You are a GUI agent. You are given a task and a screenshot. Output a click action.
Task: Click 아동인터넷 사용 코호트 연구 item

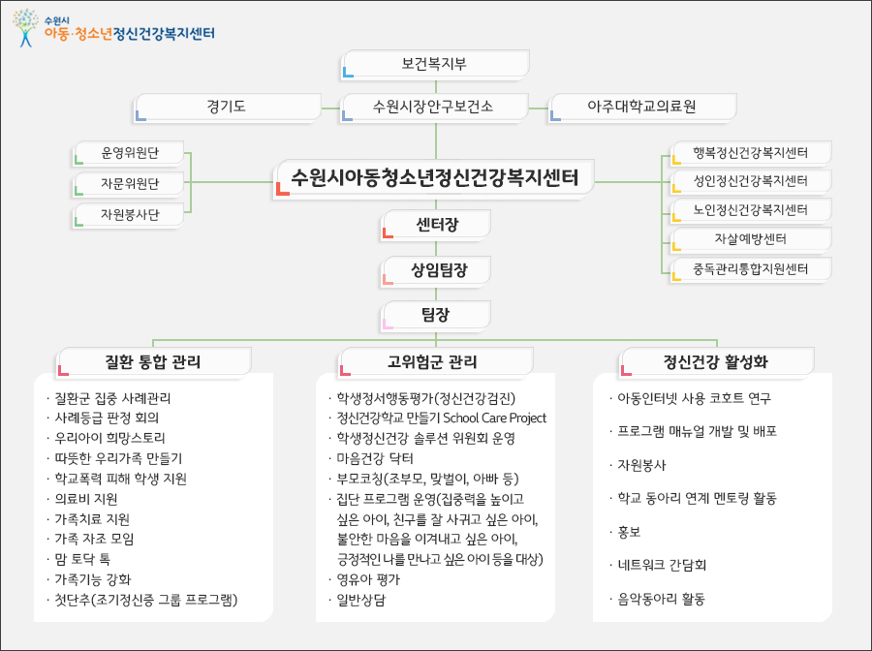point(691,398)
